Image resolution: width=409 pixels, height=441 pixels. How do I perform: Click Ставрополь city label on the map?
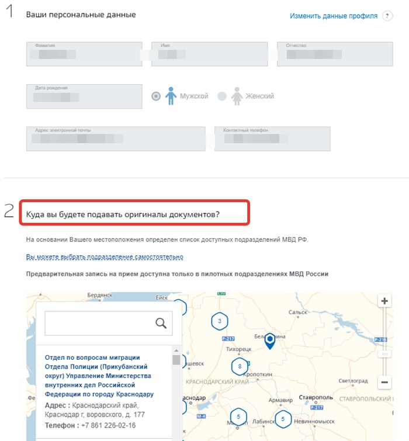click(316, 397)
